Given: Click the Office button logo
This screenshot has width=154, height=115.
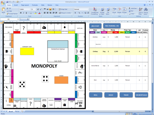Looking at the screenshot, I should [x=3, y=3].
